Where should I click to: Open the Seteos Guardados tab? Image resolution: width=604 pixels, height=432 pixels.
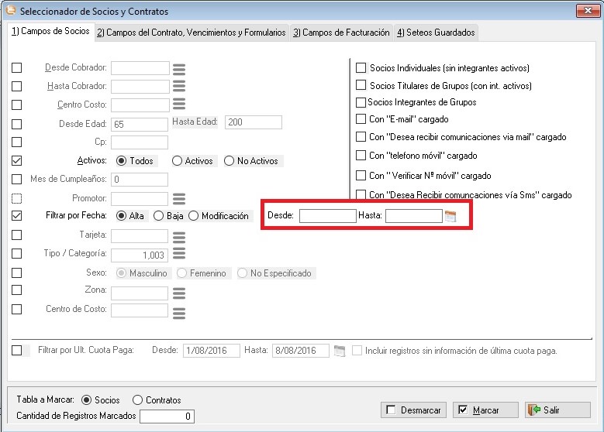pos(436,33)
